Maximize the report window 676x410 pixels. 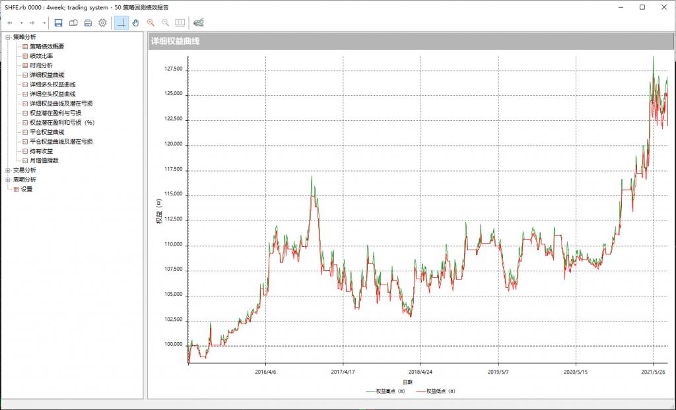tap(642, 7)
